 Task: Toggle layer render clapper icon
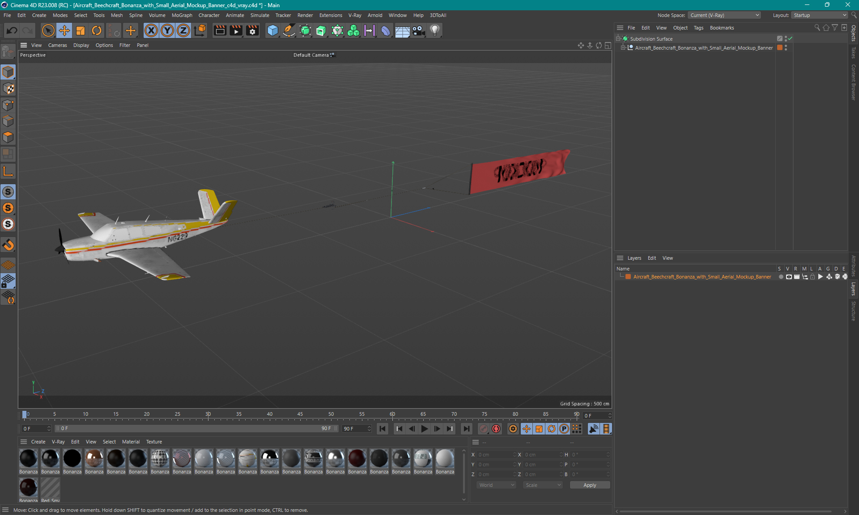pyautogui.click(x=797, y=277)
